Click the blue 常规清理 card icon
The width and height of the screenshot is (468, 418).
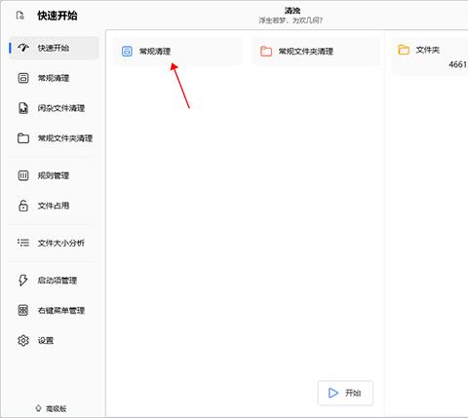127,52
